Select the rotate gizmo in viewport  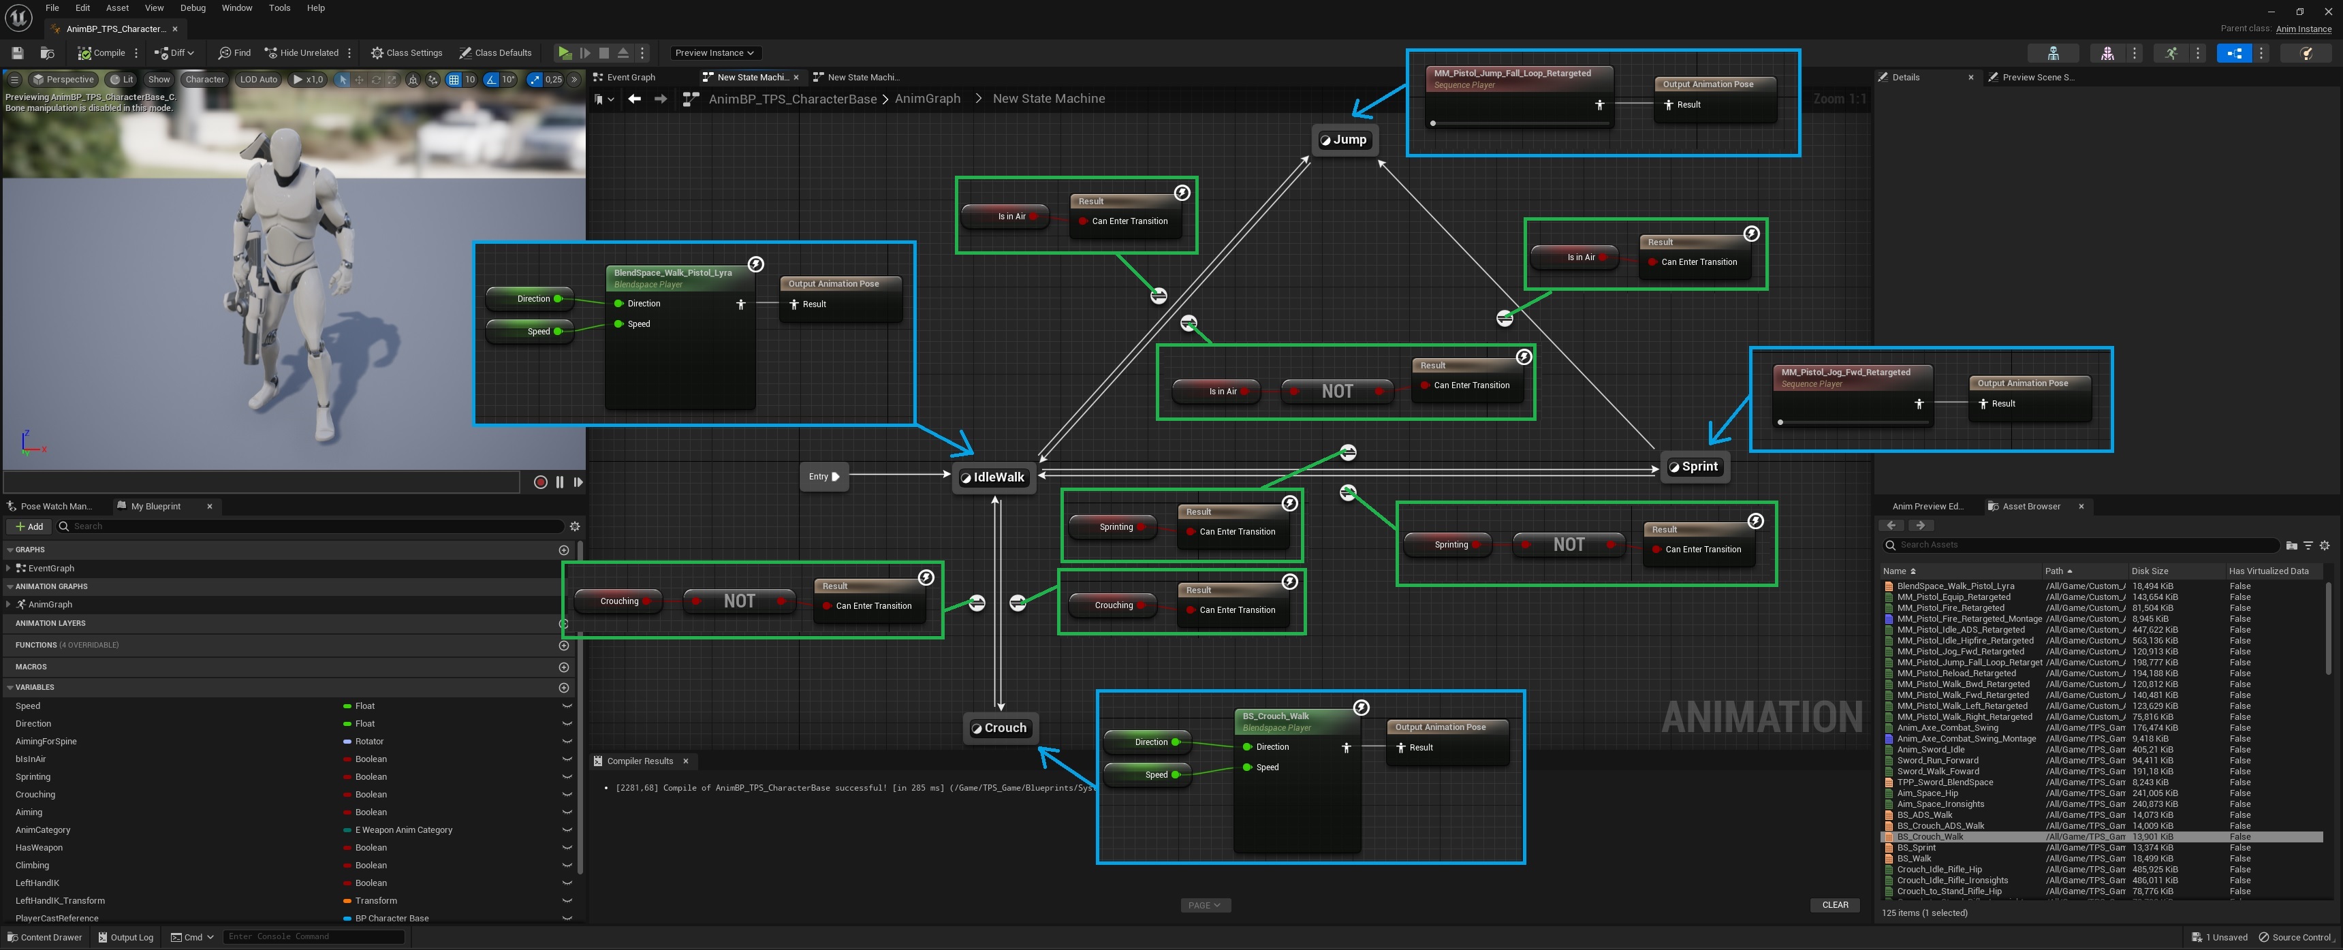pyautogui.click(x=376, y=80)
